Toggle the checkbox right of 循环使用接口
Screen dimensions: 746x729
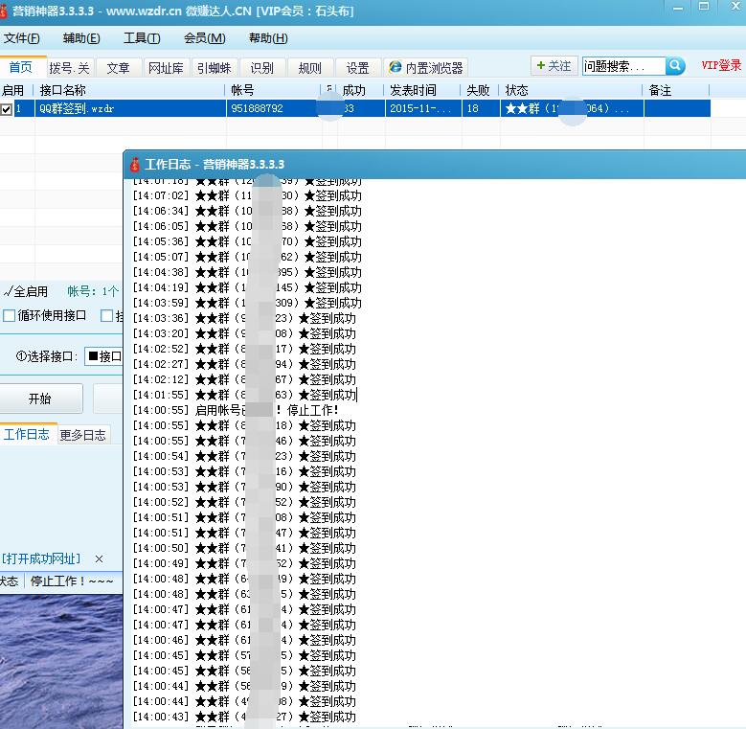[x=107, y=316]
